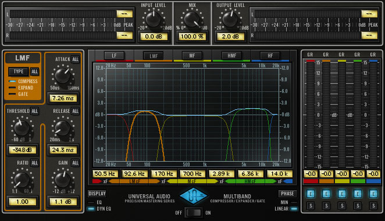Select MIN phase mode
This screenshot has width=385, height=221.
[x=288, y=202]
